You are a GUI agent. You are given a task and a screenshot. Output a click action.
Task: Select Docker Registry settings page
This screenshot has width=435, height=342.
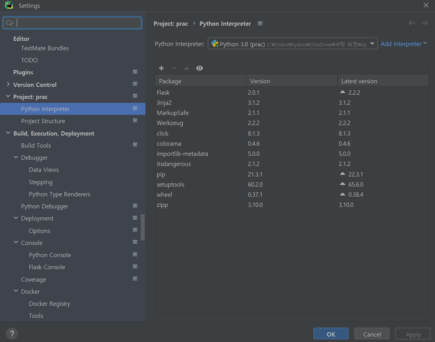click(x=50, y=304)
